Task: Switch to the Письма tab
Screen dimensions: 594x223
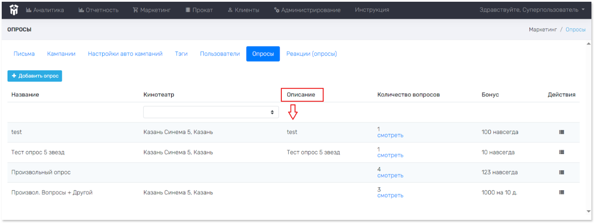Action: click(x=24, y=54)
